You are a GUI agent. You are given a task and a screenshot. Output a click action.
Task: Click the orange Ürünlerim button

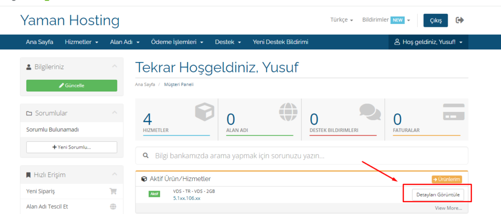447,180
